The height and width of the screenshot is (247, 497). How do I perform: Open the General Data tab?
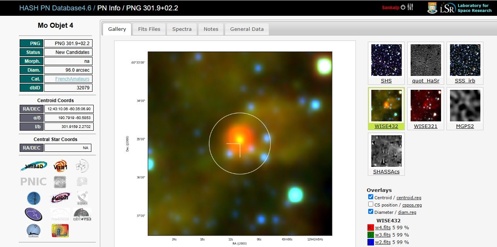coord(247,29)
